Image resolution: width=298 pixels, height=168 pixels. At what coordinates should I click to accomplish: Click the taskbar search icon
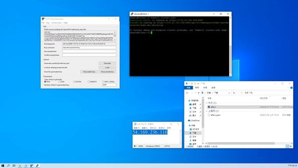(x=8, y=166)
